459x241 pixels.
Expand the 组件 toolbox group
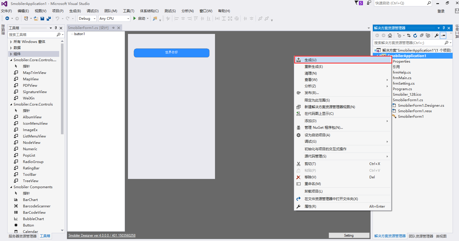coord(11,54)
